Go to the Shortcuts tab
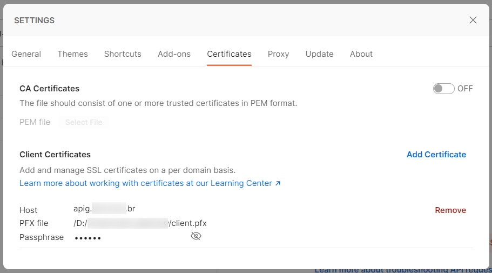Viewport: 492px width, 273px height. [x=123, y=54]
